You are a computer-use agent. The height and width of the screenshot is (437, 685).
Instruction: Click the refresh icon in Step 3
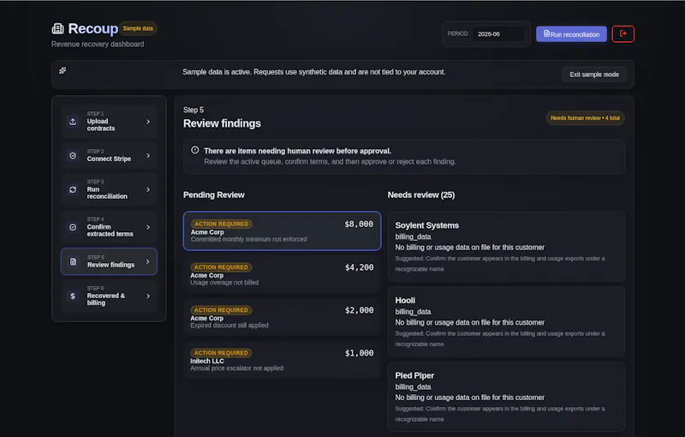(73, 189)
